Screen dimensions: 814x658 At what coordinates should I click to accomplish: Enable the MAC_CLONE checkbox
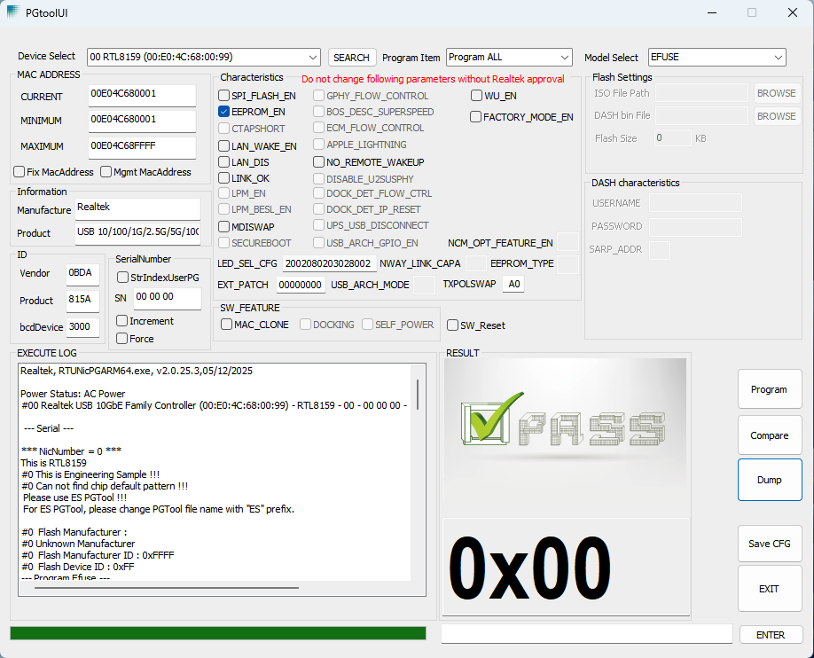(x=227, y=325)
